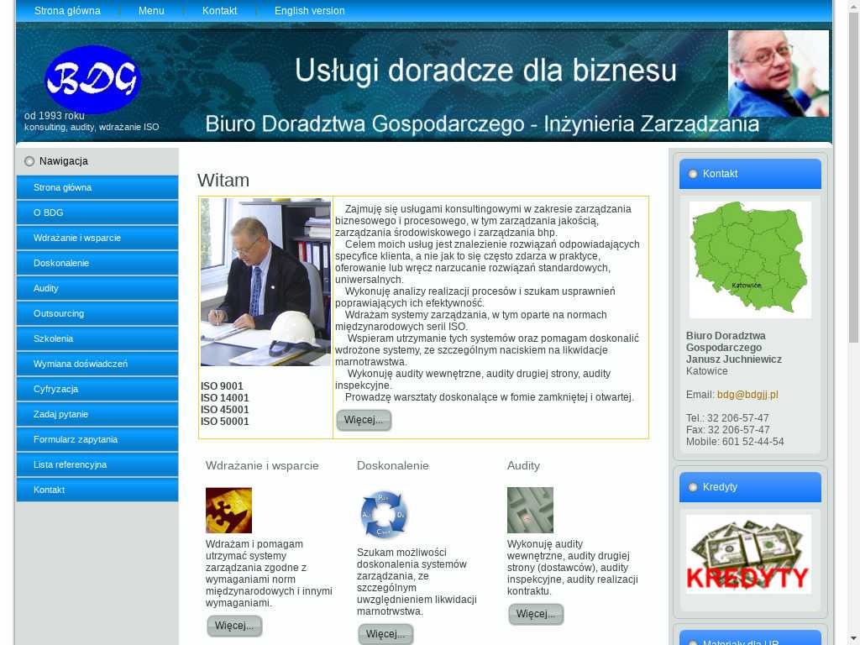Open Menu in the top bar
860x645 pixels.
(151, 11)
